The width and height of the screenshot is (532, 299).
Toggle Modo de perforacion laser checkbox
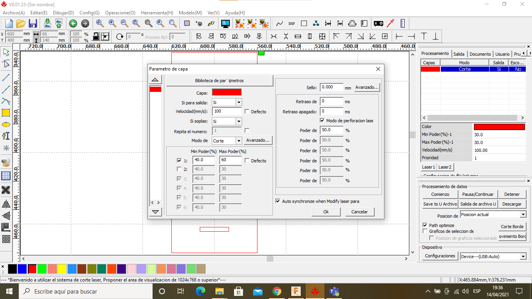[x=322, y=121]
